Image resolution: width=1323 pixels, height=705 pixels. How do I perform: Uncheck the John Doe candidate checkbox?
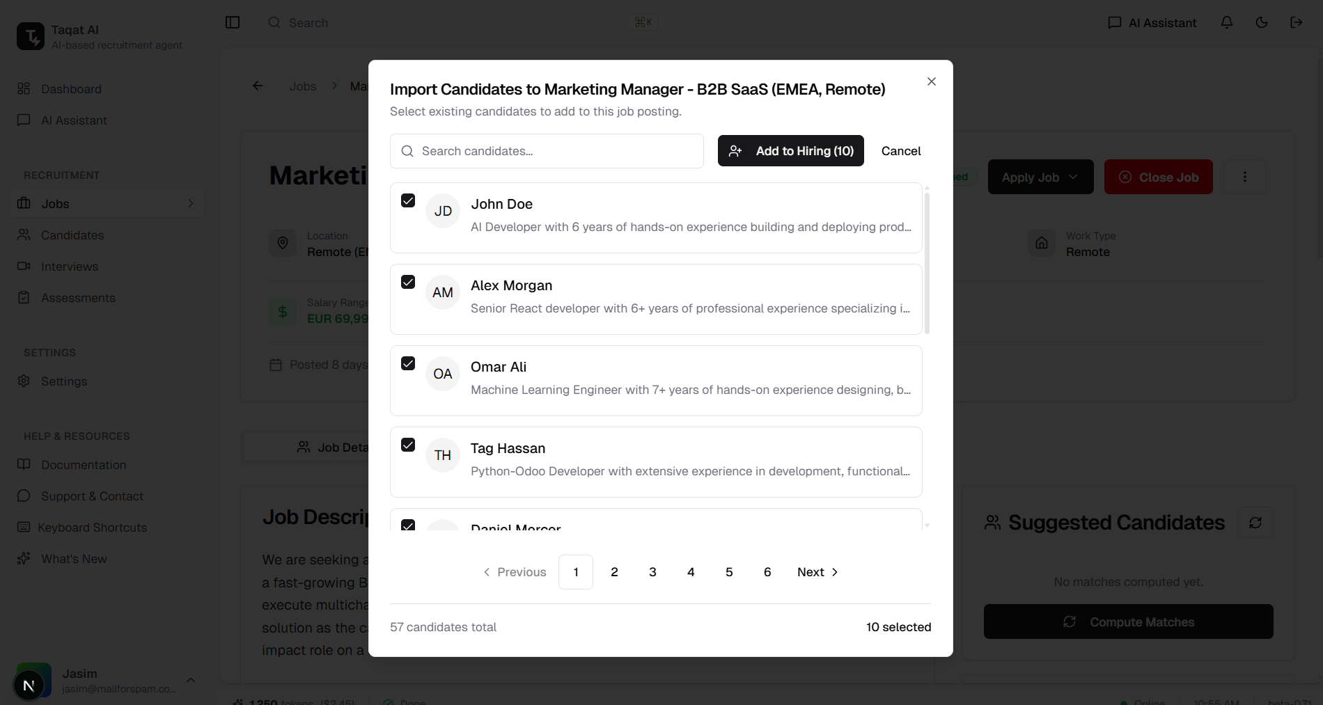click(x=408, y=200)
